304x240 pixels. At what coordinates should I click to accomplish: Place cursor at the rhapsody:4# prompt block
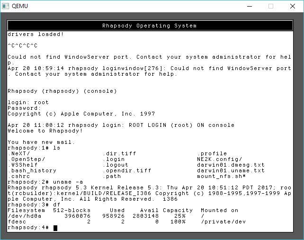pyautogui.click(x=55, y=228)
